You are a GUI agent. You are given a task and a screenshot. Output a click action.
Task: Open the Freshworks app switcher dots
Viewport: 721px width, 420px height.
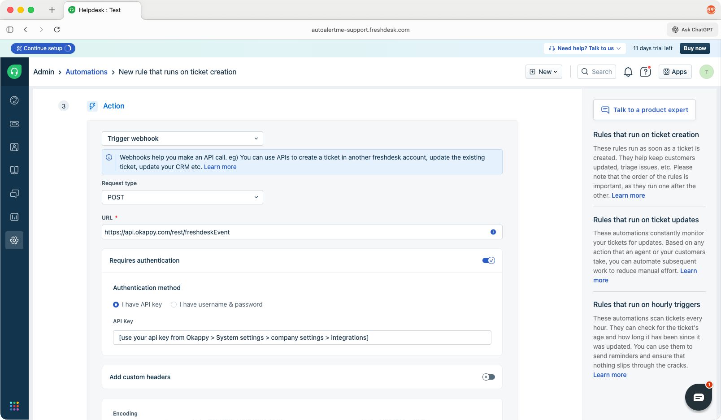coord(14,406)
